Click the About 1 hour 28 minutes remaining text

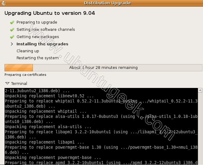[x=103, y=68]
